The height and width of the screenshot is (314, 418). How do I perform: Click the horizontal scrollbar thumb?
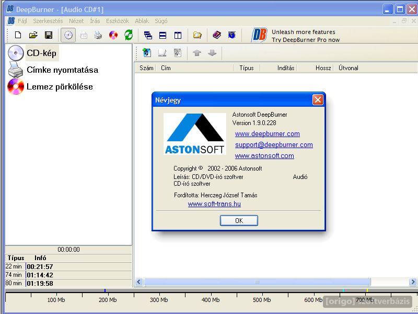pyautogui.click(x=257, y=282)
